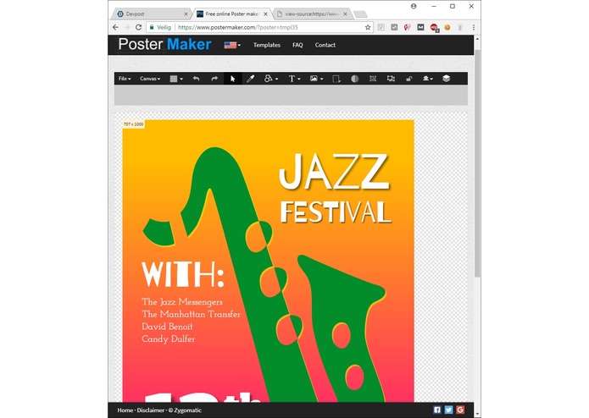The width and height of the screenshot is (589, 418).
Task: Open the arrange order dropdown
Action: (x=427, y=79)
